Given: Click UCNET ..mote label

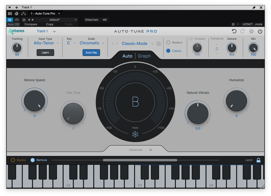Looking at the screenshot, I should tap(252, 24).
